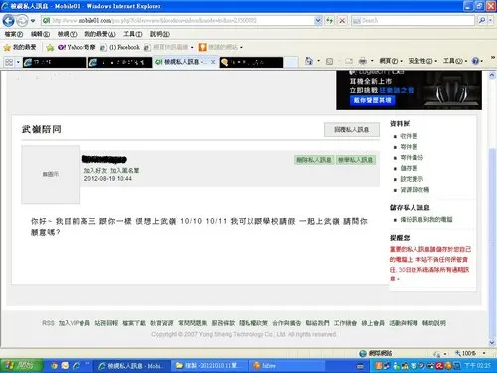The image size is (497, 373).
Task: Open the 工具(T) menu in the menu bar
Action: coord(133,34)
